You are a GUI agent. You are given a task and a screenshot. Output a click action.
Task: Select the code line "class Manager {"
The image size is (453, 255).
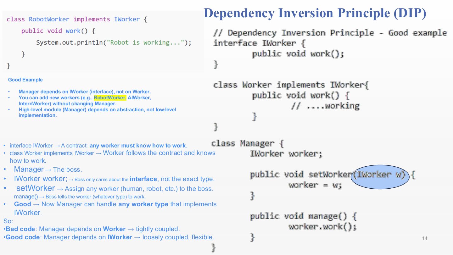coord(248,144)
